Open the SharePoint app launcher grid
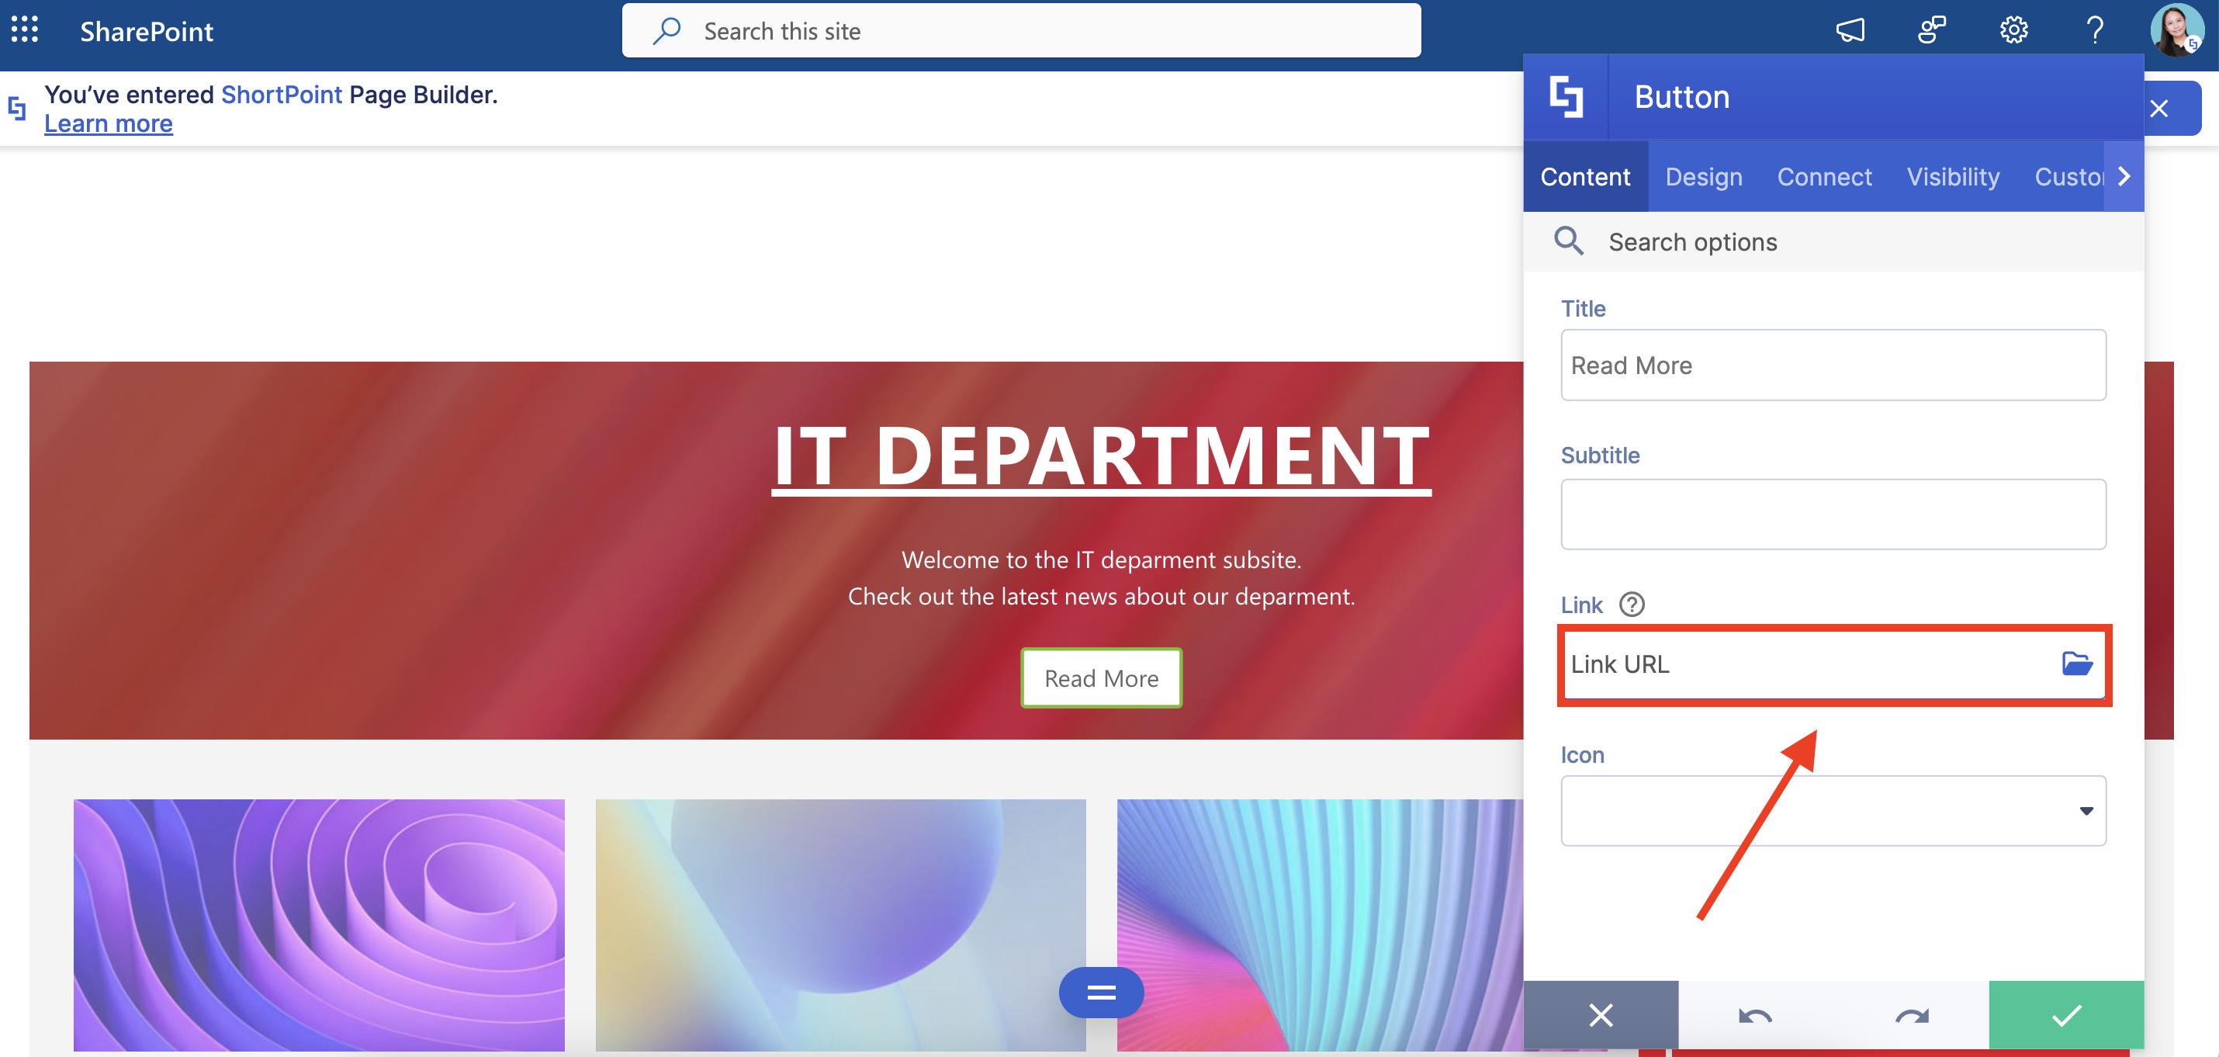Image resolution: width=2219 pixels, height=1057 pixels. pos(25,30)
